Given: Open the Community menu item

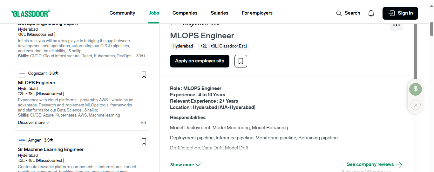Looking at the screenshot, I should [x=122, y=13].
